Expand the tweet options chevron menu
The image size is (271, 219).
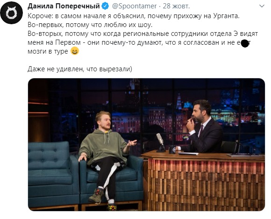pos(262,6)
